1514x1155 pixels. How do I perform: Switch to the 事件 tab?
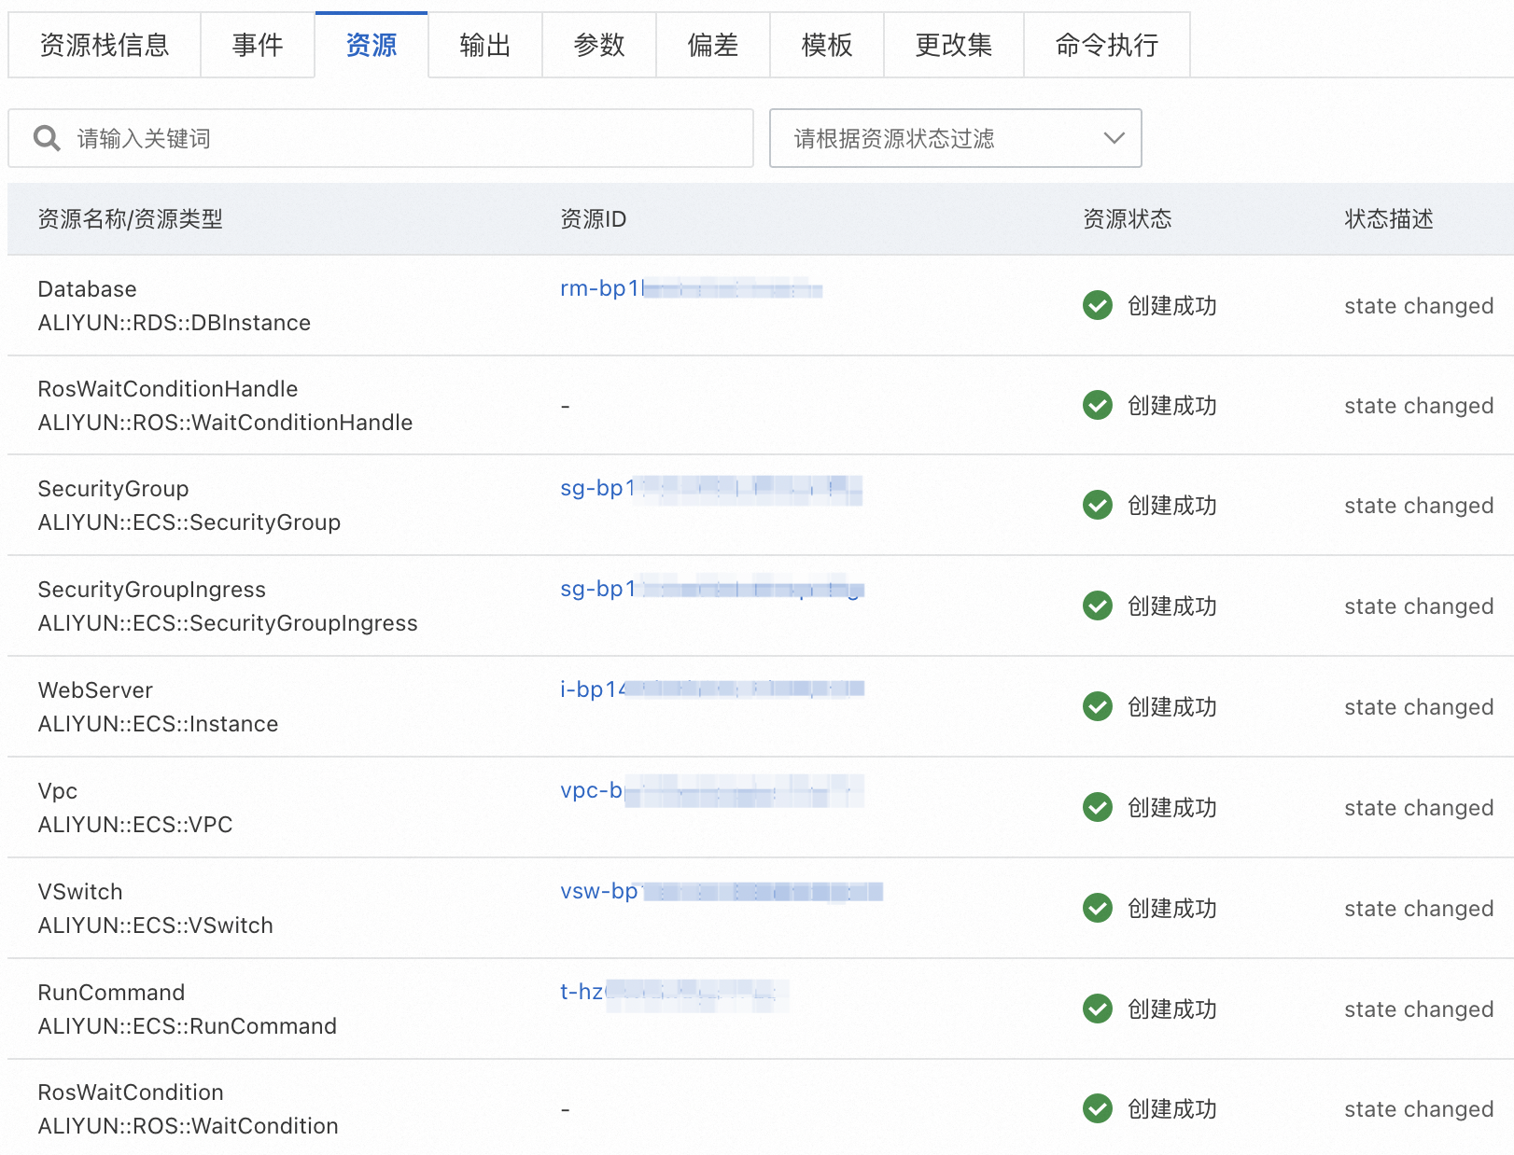coord(258,45)
